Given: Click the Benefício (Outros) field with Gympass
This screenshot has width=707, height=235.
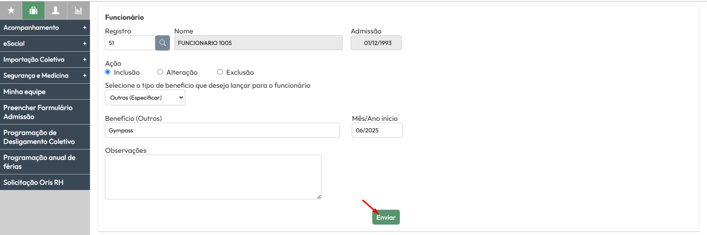Looking at the screenshot, I should pyautogui.click(x=222, y=130).
